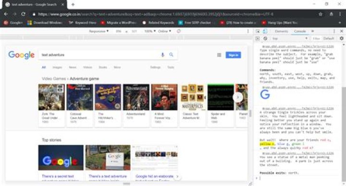The height and width of the screenshot is (186, 346).
Task: Open the Related Keywords bookmark
Action: [x=158, y=23]
